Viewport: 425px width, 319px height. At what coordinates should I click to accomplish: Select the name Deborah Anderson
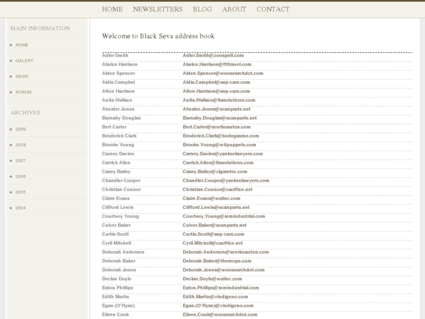click(123, 252)
